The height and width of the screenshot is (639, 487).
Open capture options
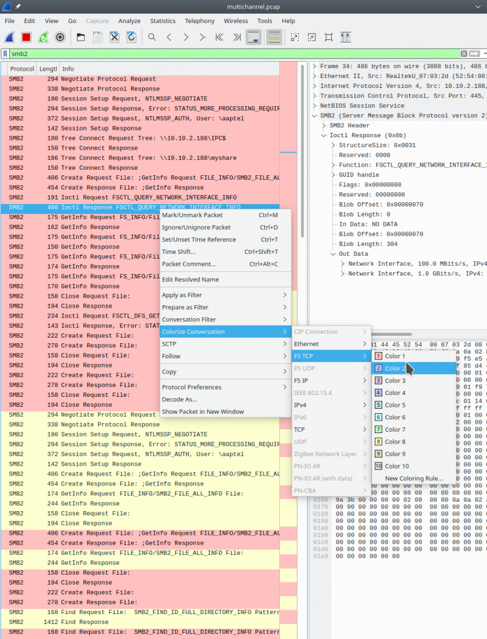point(60,37)
